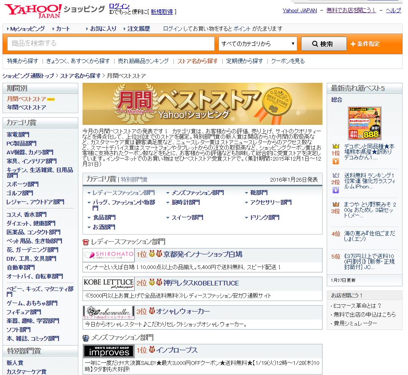Open 月間ベストストア in sidebar
This screenshot has width=408, height=375.
coord(27,99)
